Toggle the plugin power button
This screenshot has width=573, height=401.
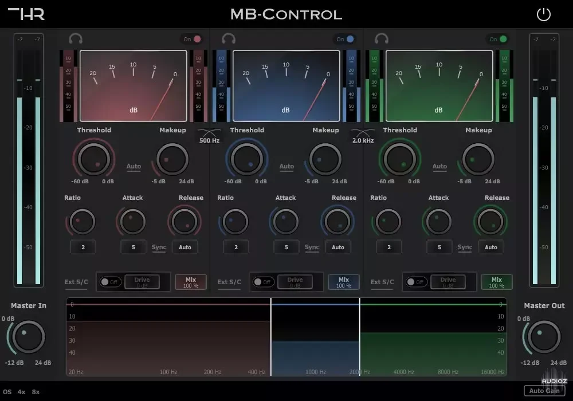pyautogui.click(x=543, y=14)
